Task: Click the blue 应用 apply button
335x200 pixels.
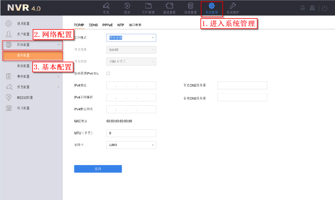Action: coord(98,169)
